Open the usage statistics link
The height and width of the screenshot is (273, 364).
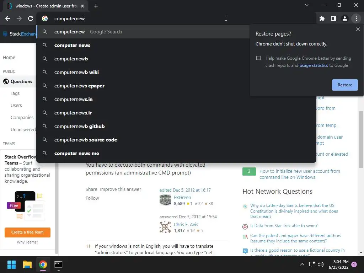[314, 65]
